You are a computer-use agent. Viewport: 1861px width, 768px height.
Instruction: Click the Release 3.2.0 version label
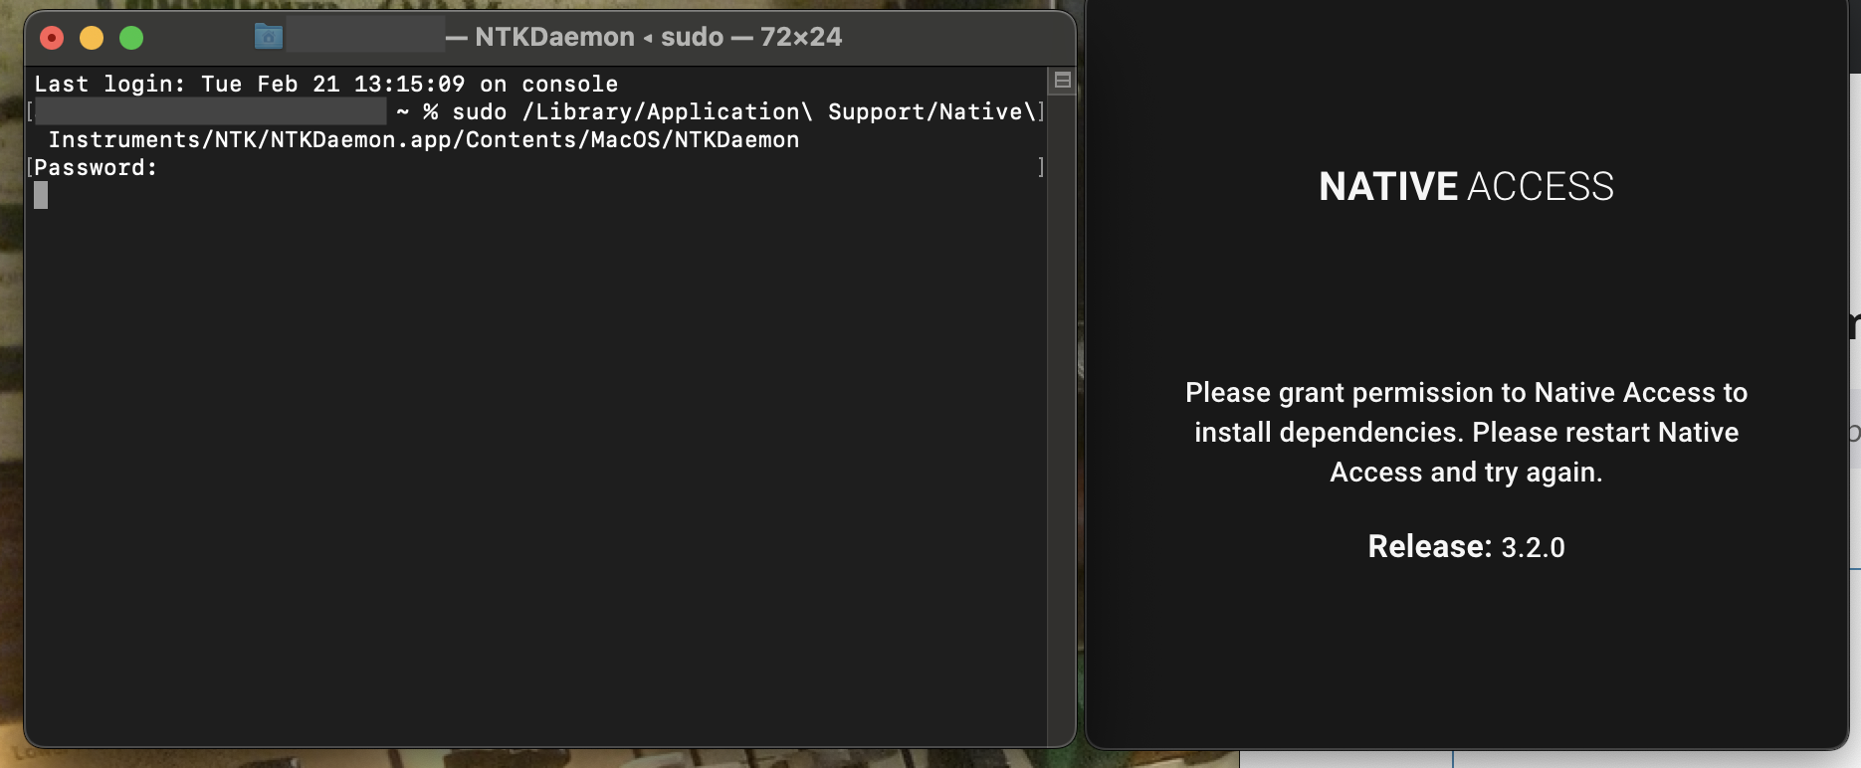[x=1466, y=546]
